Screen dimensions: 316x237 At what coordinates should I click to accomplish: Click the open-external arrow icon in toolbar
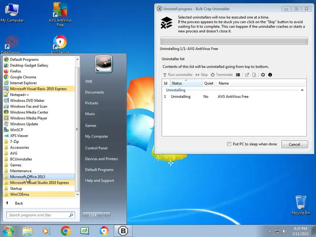coord(247,75)
